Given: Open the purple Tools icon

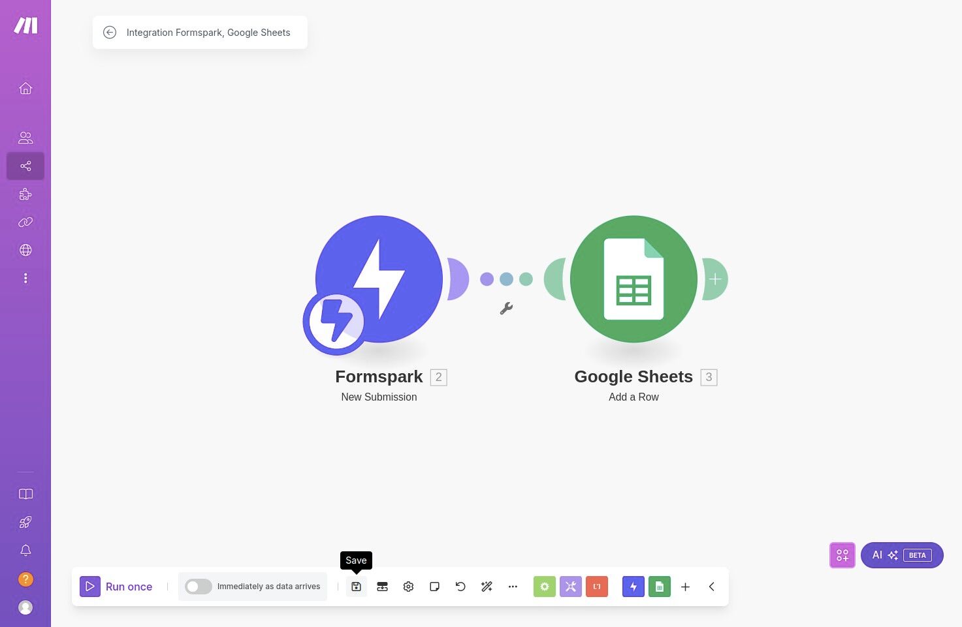Looking at the screenshot, I should click(x=571, y=587).
